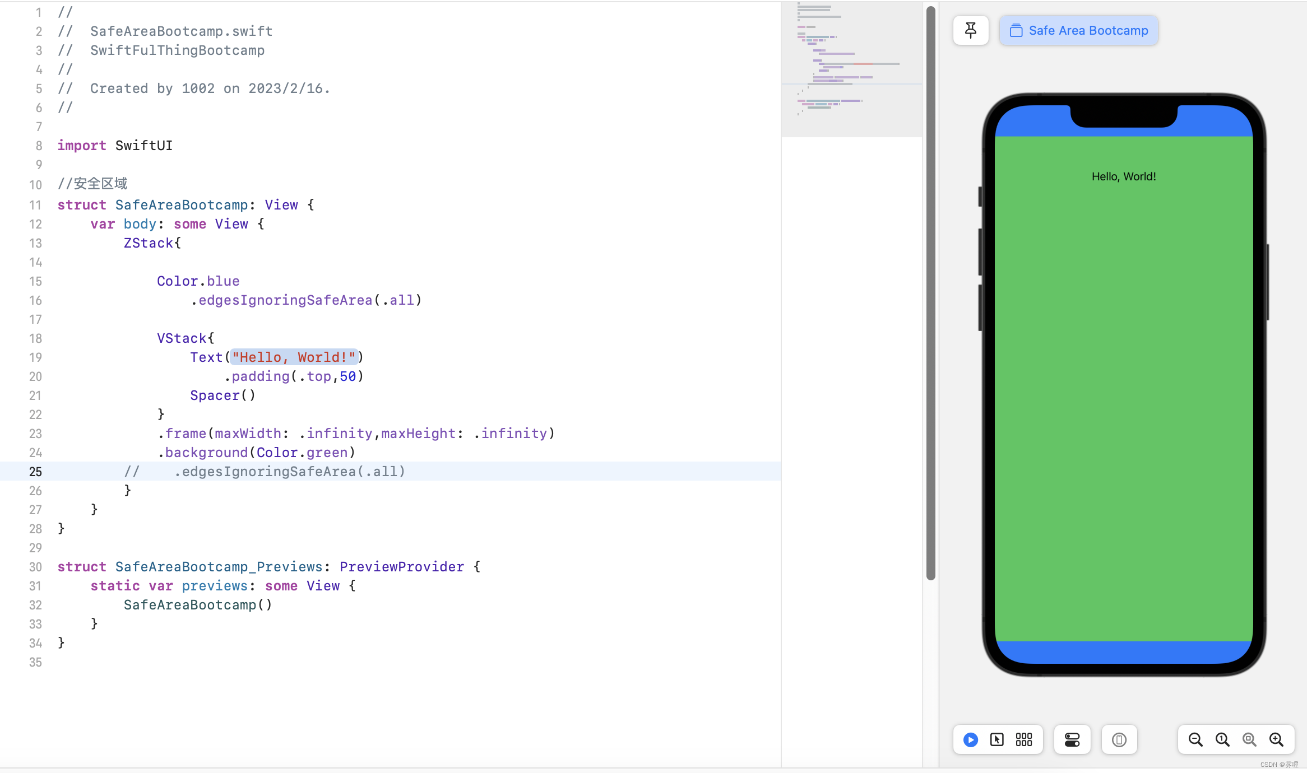This screenshot has height=773, width=1307.
Task: Switch to selectable preview mode
Action: [x=997, y=740]
